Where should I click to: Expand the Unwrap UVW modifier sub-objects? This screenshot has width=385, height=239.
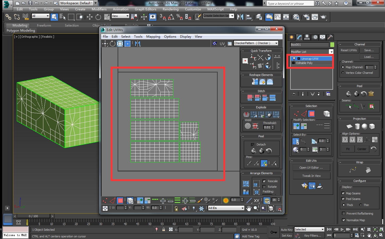(x=299, y=59)
